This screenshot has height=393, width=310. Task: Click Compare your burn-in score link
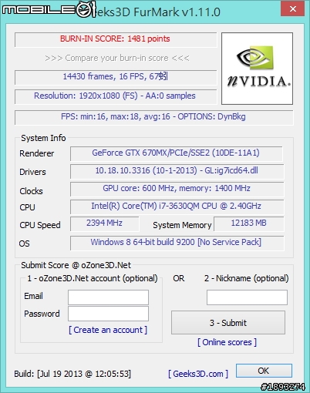[117, 58]
